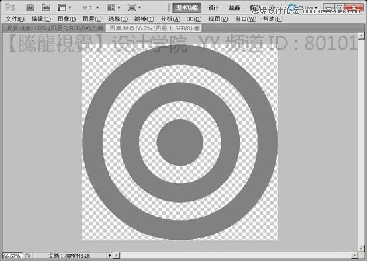Open the 分析(A) menu

coord(170,19)
